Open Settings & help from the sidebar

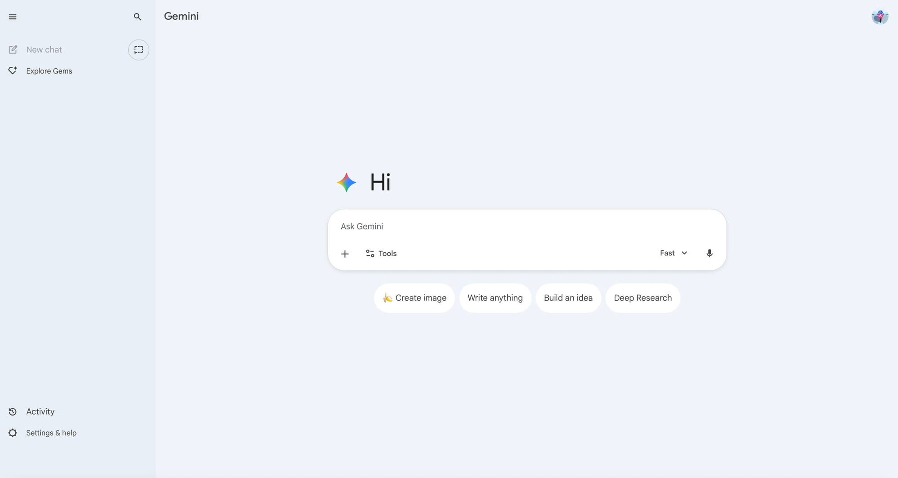tap(51, 433)
